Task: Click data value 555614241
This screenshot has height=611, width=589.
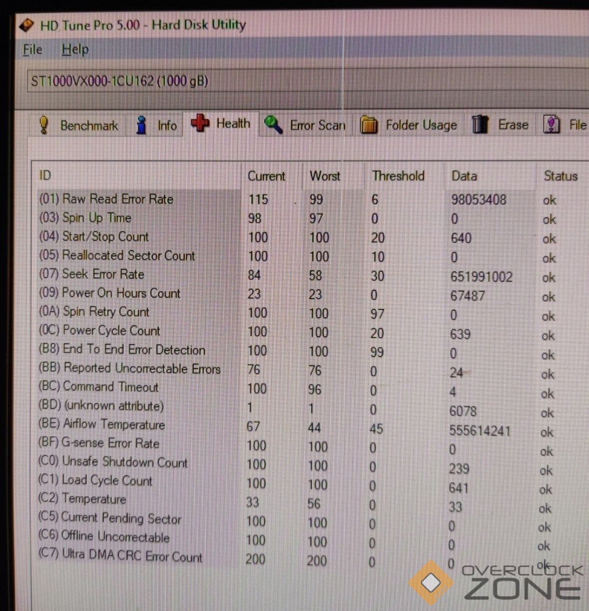Action: pos(479,431)
